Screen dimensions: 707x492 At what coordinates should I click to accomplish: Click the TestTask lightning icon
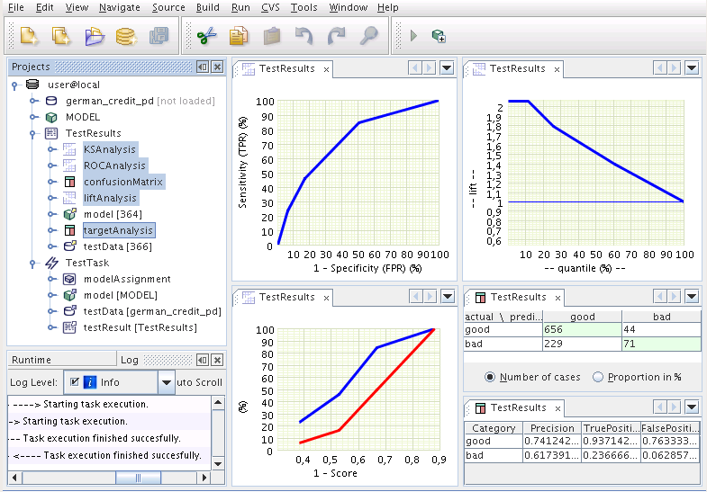coord(51,263)
